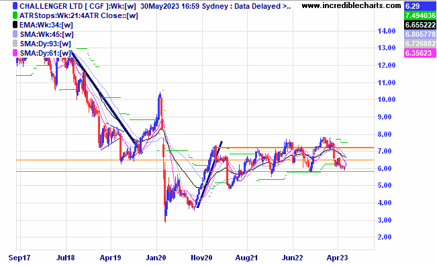This screenshot has height=265, width=437.
Task: Open the www.incrediblecharts.com link
Action: [x=352, y=5]
